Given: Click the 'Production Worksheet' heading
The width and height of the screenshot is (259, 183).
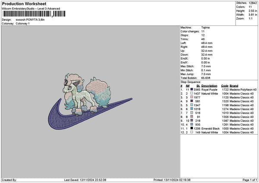Looking at the screenshot, I should tap(24, 4).
